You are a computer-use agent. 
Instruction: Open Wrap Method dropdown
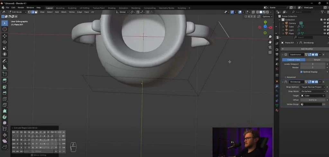click(x=313, y=87)
